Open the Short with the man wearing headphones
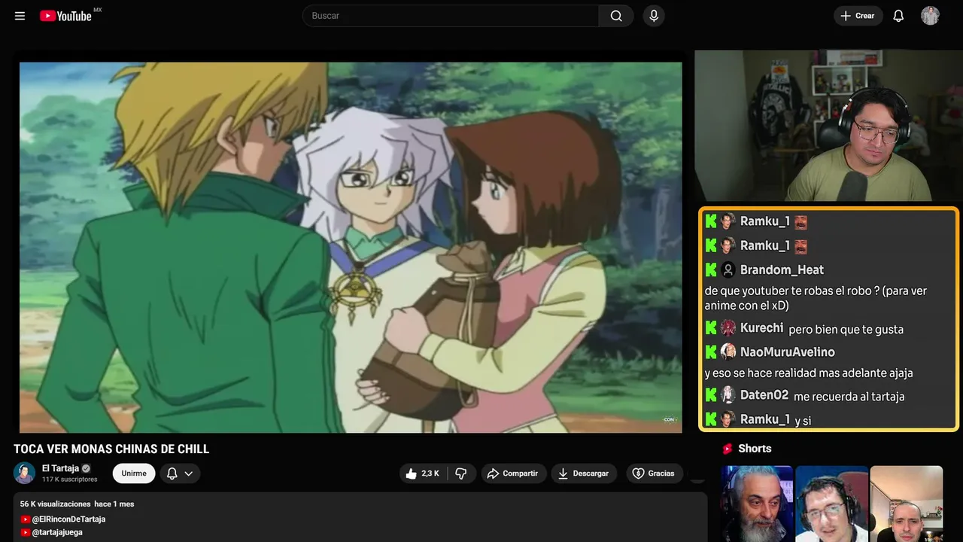The width and height of the screenshot is (963, 542). coord(831,504)
